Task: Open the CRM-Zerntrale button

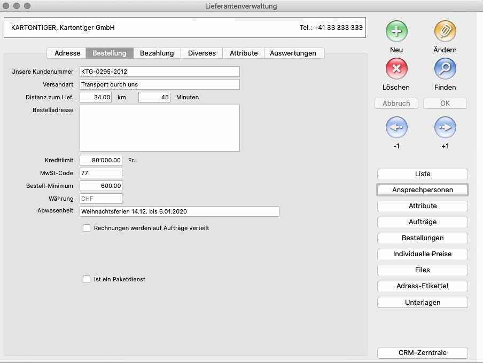Action: click(423, 353)
